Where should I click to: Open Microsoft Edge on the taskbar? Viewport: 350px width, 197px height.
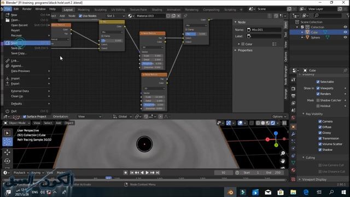coord(306,192)
